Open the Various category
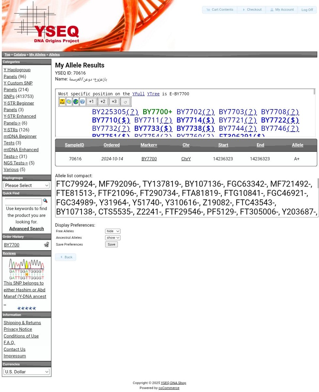Image resolution: width=319 pixels, height=392 pixels. click(x=11, y=170)
